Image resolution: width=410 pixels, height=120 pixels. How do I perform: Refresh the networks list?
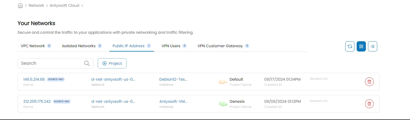pos(350,46)
